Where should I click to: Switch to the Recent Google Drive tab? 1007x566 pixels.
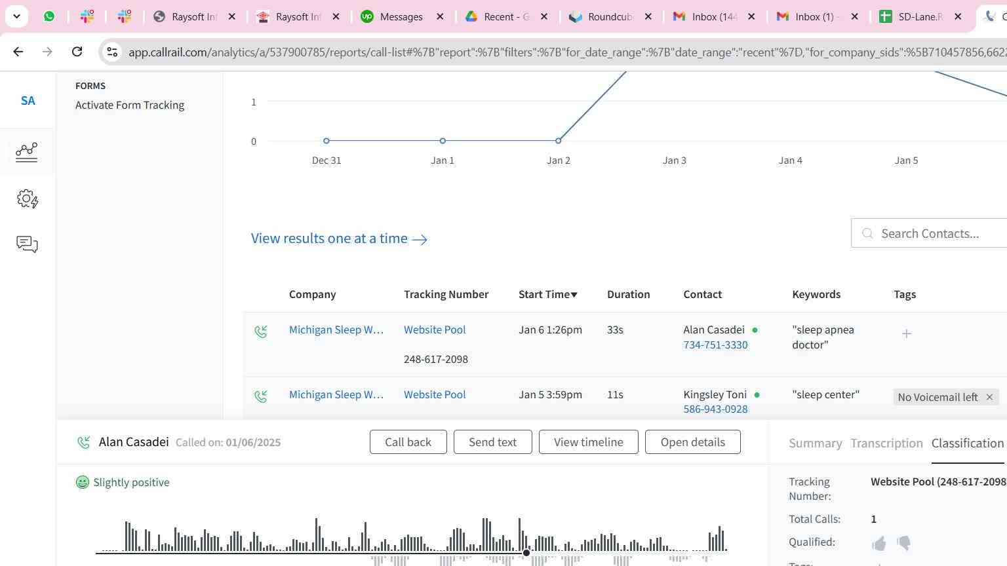pyautogui.click(x=505, y=16)
